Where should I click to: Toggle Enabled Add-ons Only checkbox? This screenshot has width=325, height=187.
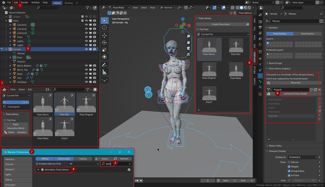pyautogui.click(x=37, y=164)
